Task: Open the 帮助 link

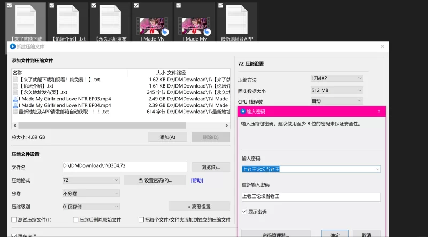Action: (x=197, y=180)
